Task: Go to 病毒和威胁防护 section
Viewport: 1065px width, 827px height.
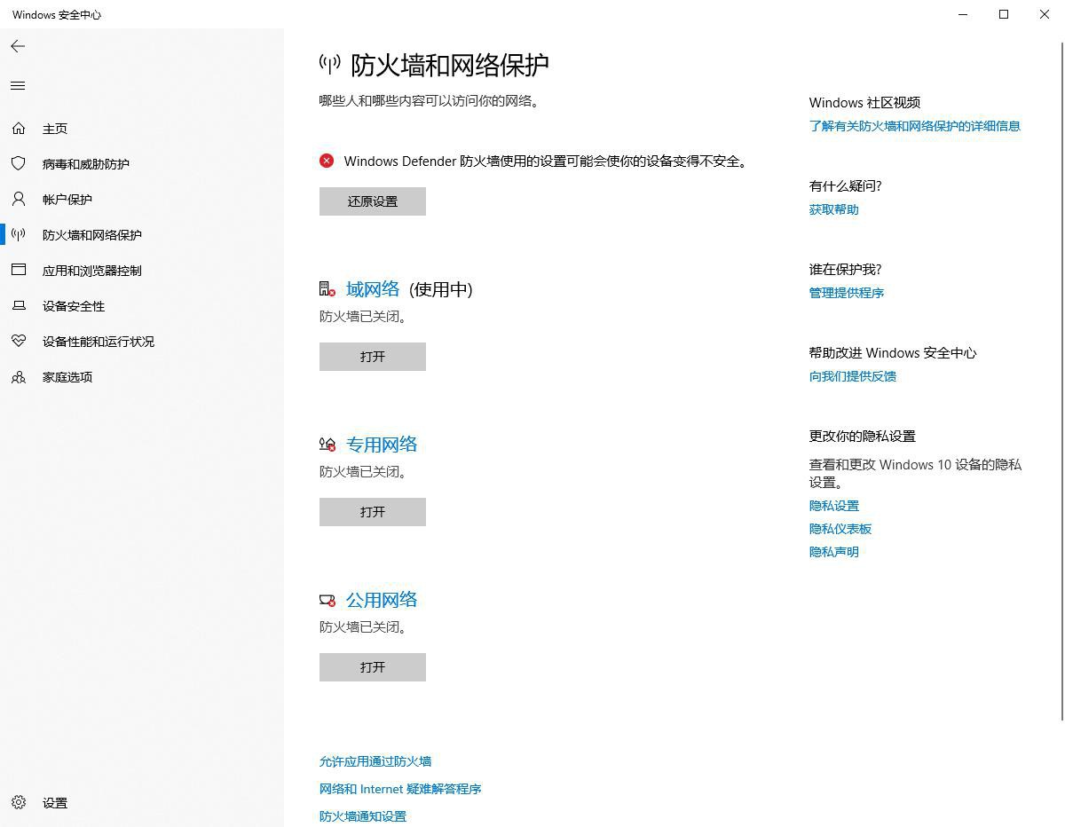Action: (x=86, y=164)
